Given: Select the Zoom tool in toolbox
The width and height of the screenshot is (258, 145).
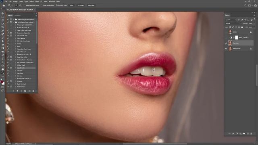Looking at the screenshot, I should 3,72.
